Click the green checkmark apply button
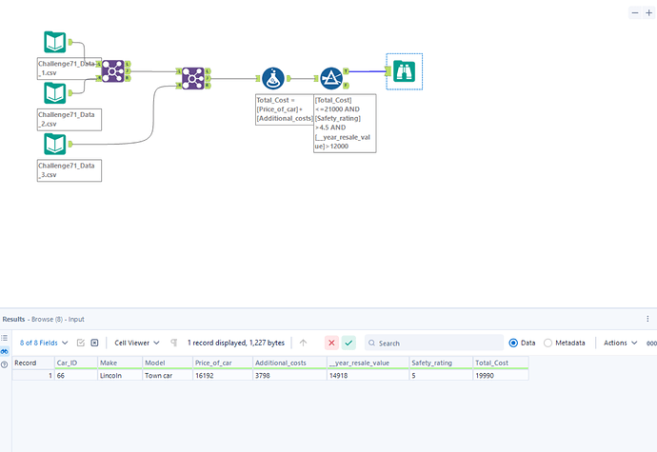The image size is (657, 452). (348, 344)
